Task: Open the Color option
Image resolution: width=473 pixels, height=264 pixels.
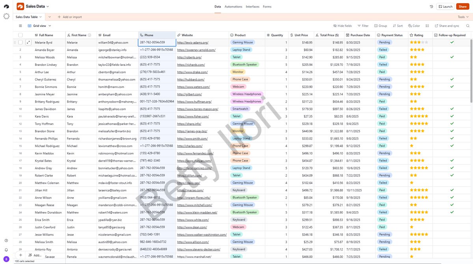Action: pyautogui.click(x=414, y=26)
